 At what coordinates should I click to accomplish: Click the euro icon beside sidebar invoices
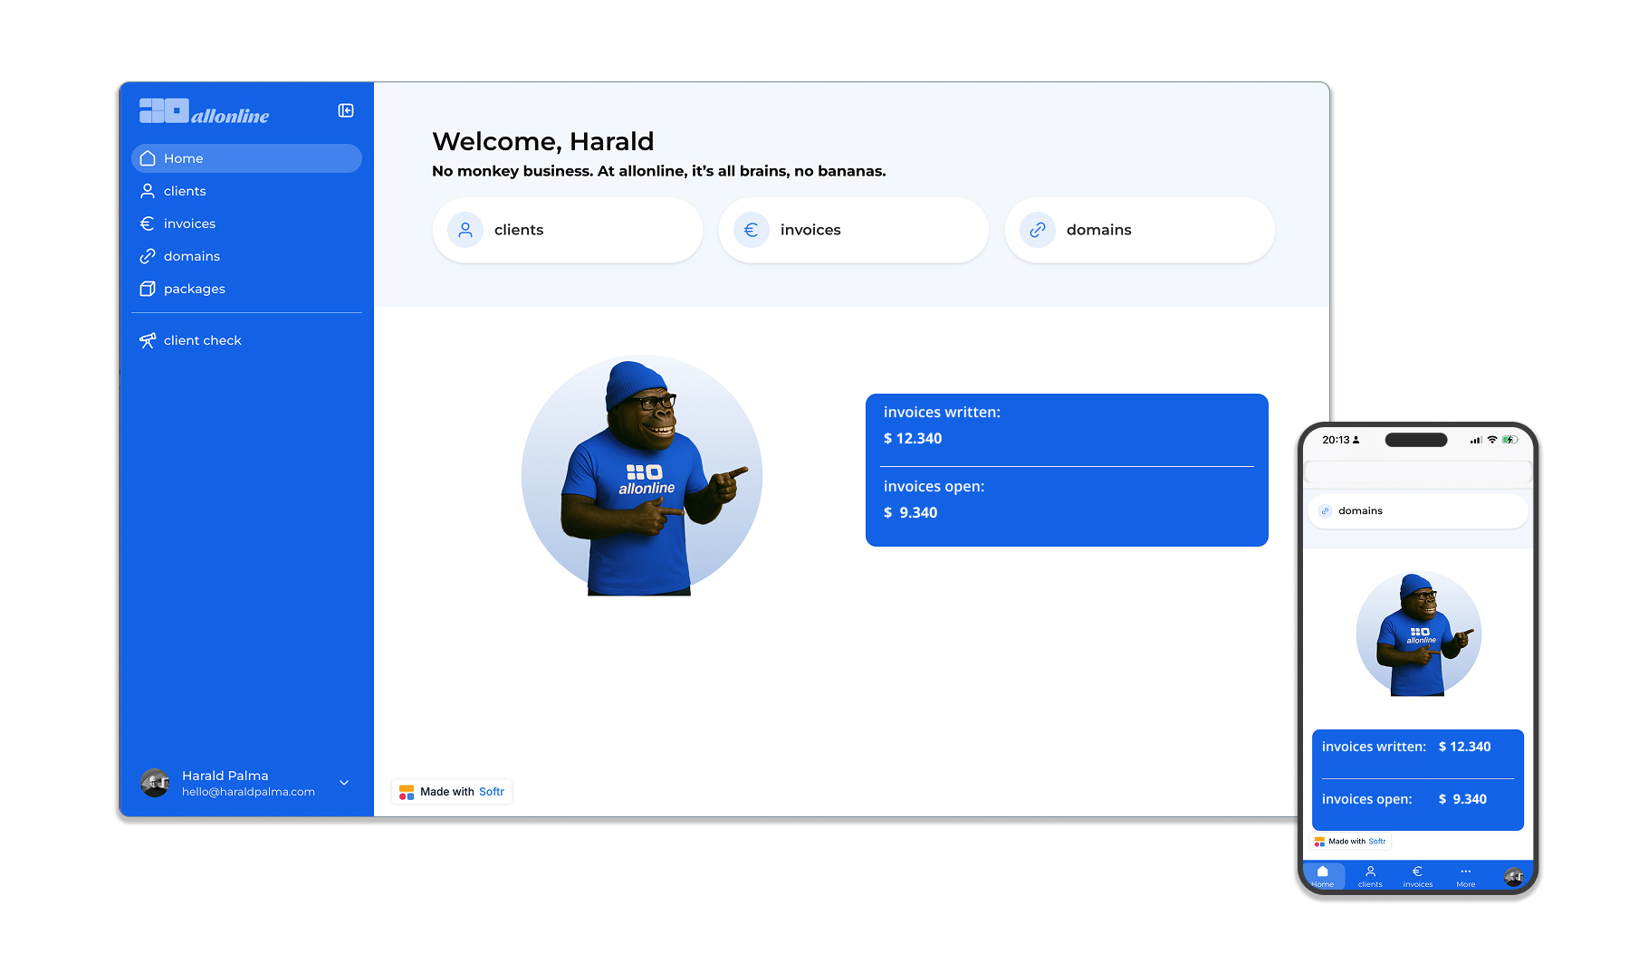(x=148, y=224)
